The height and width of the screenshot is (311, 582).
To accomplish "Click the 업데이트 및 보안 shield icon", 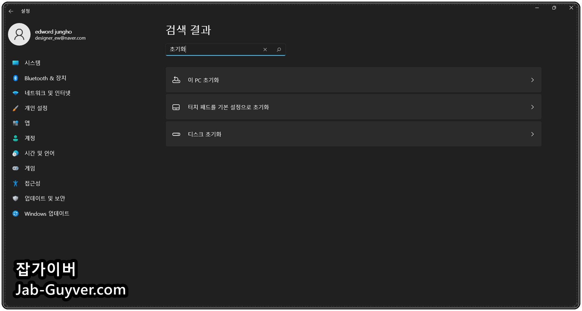I will pos(16,198).
